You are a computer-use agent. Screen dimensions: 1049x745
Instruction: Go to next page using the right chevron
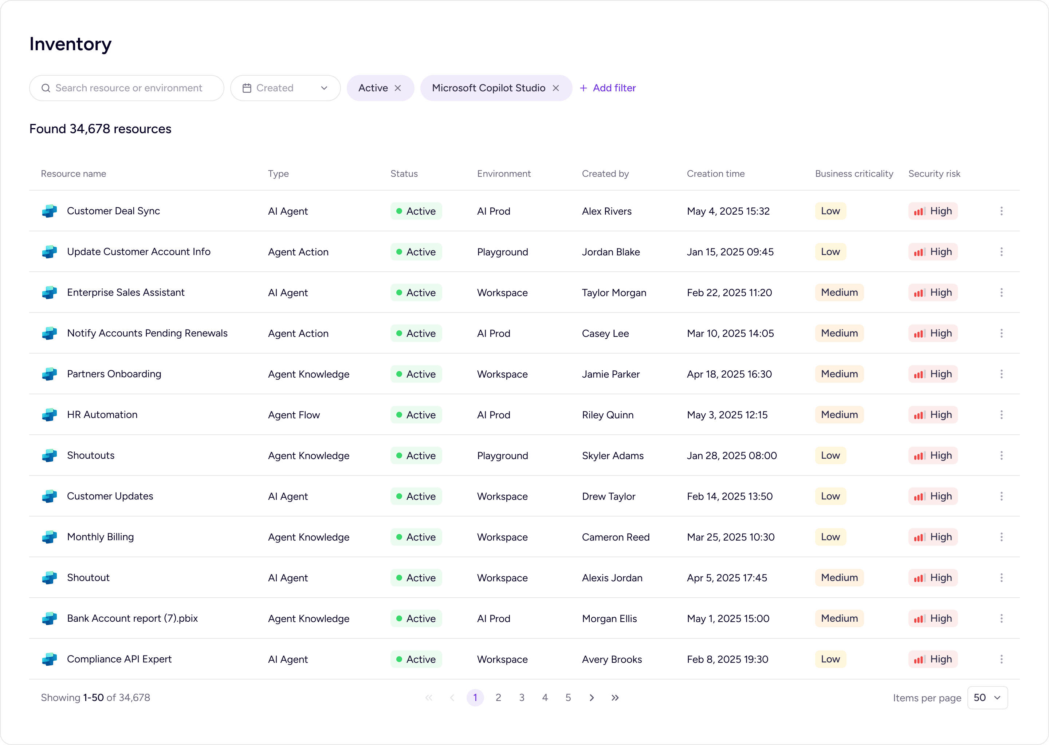(x=592, y=698)
